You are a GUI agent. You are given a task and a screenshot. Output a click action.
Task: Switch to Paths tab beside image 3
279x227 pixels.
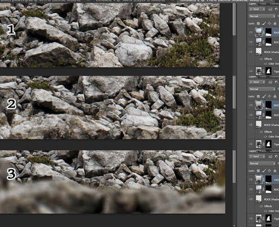tap(263, 151)
